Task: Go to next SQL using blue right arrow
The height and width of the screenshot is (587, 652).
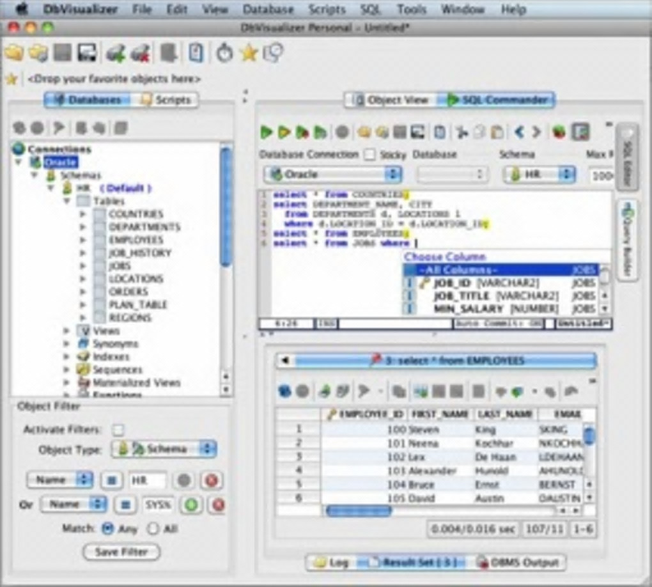Action: pyautogui.click(x=536, y=132)
